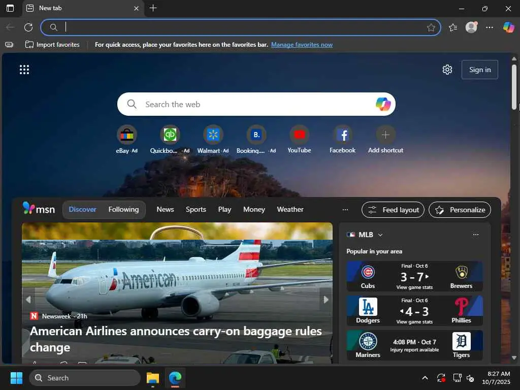Open Settings and more ellipsis menu

(490, 27)
